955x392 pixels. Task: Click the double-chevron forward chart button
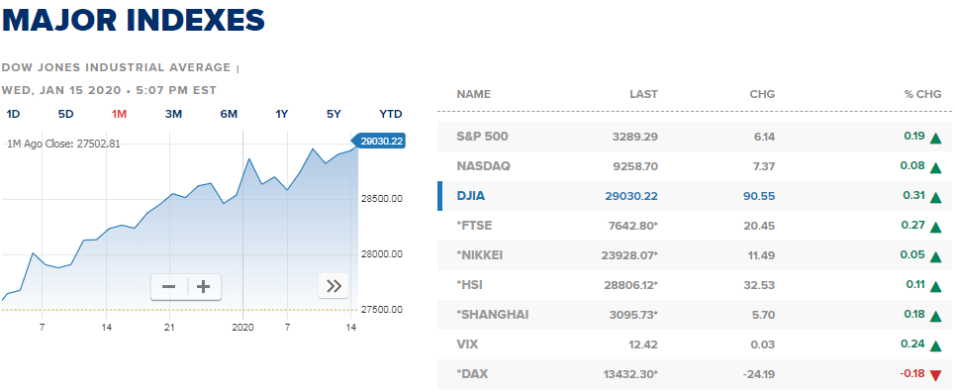point(334,286)
